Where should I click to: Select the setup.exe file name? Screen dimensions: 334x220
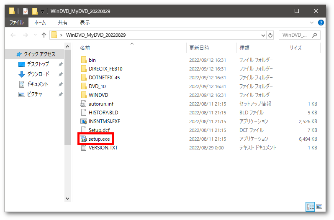point(99,139)
